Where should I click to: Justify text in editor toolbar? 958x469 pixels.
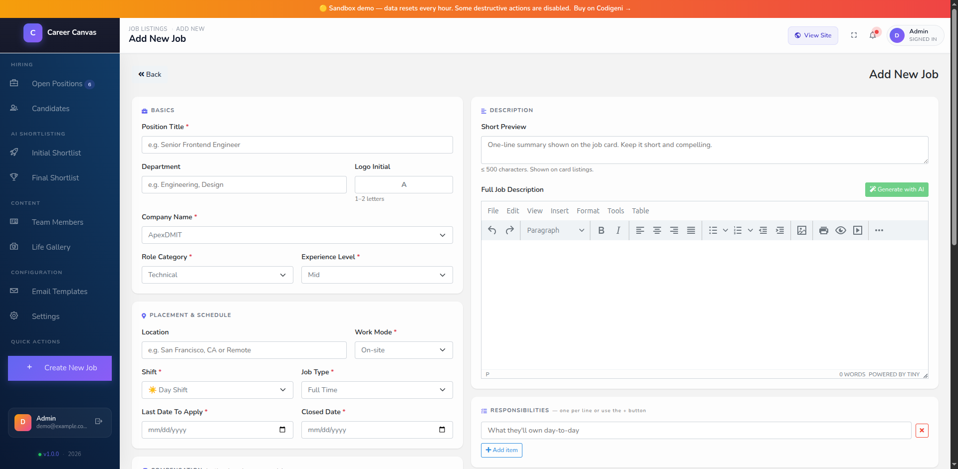pyautogui.click(x=691, y=230)
